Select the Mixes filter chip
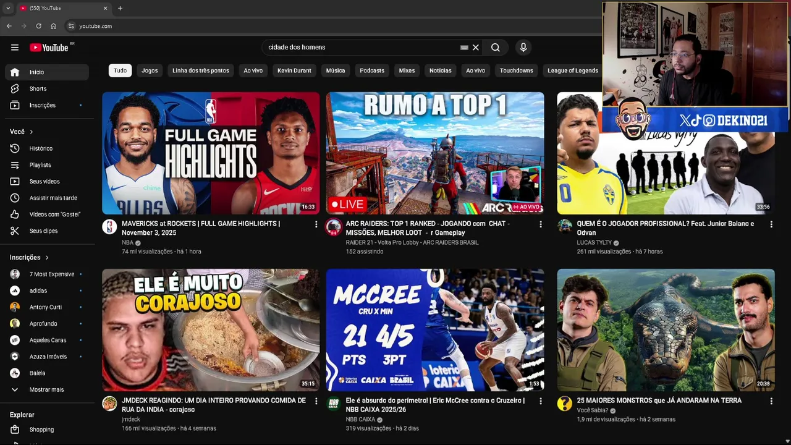 pos(407,70)
